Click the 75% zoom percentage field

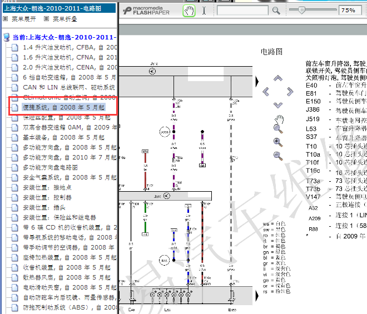350,11
